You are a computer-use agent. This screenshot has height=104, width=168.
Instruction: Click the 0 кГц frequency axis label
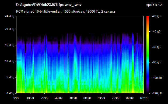pos(10,94)
